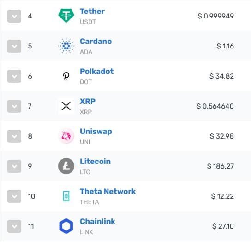The image size is (251, 242).
Task: Click the Litecoin price $ 186.27
Action: (221, 166)
